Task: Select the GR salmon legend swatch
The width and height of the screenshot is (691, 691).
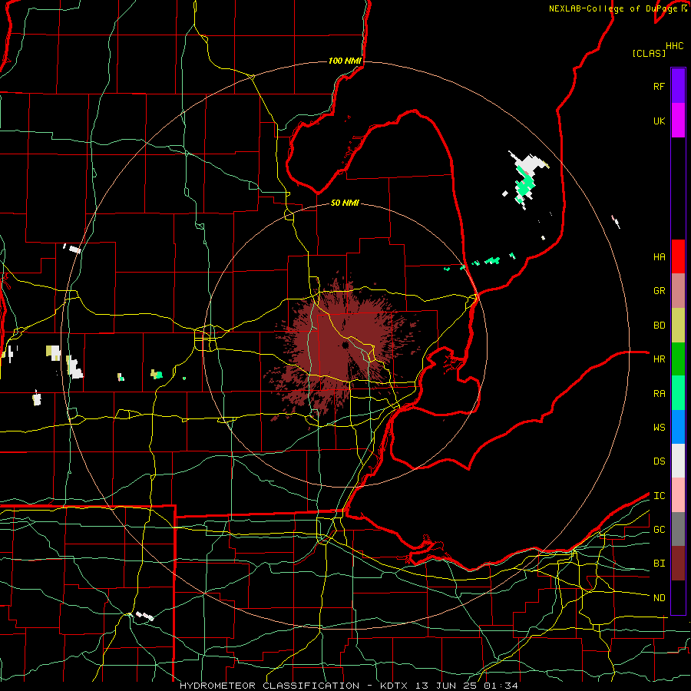Action: click(x=678, y=291)
